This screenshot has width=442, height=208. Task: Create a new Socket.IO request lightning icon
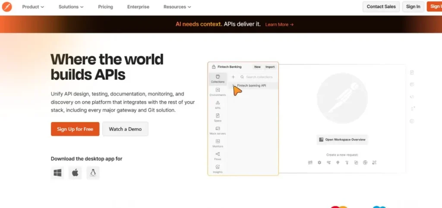tap(365, 162)
